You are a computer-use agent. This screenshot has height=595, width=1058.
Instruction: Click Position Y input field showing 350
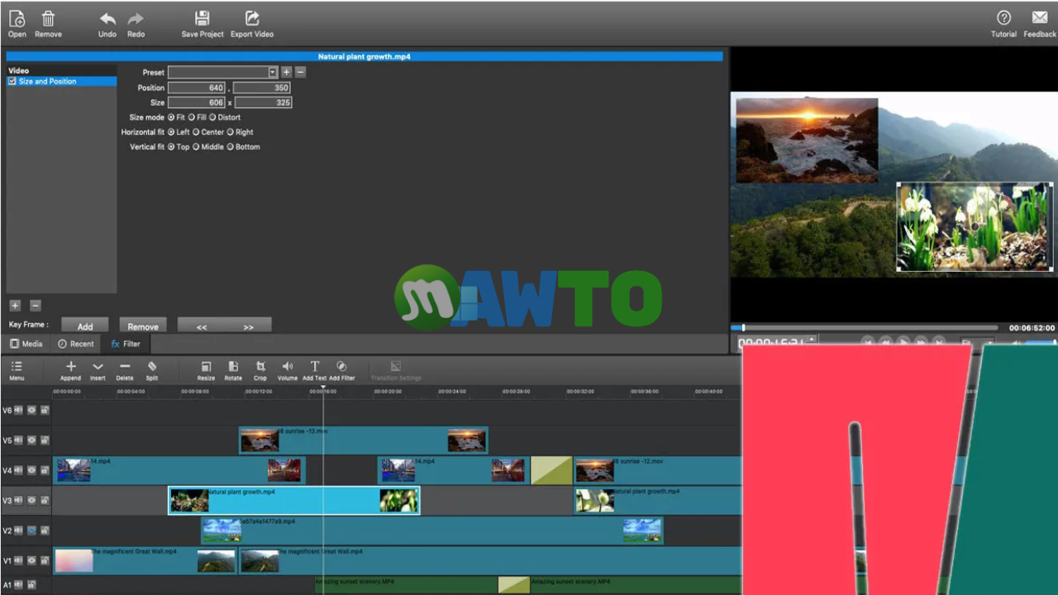(262, 88)
